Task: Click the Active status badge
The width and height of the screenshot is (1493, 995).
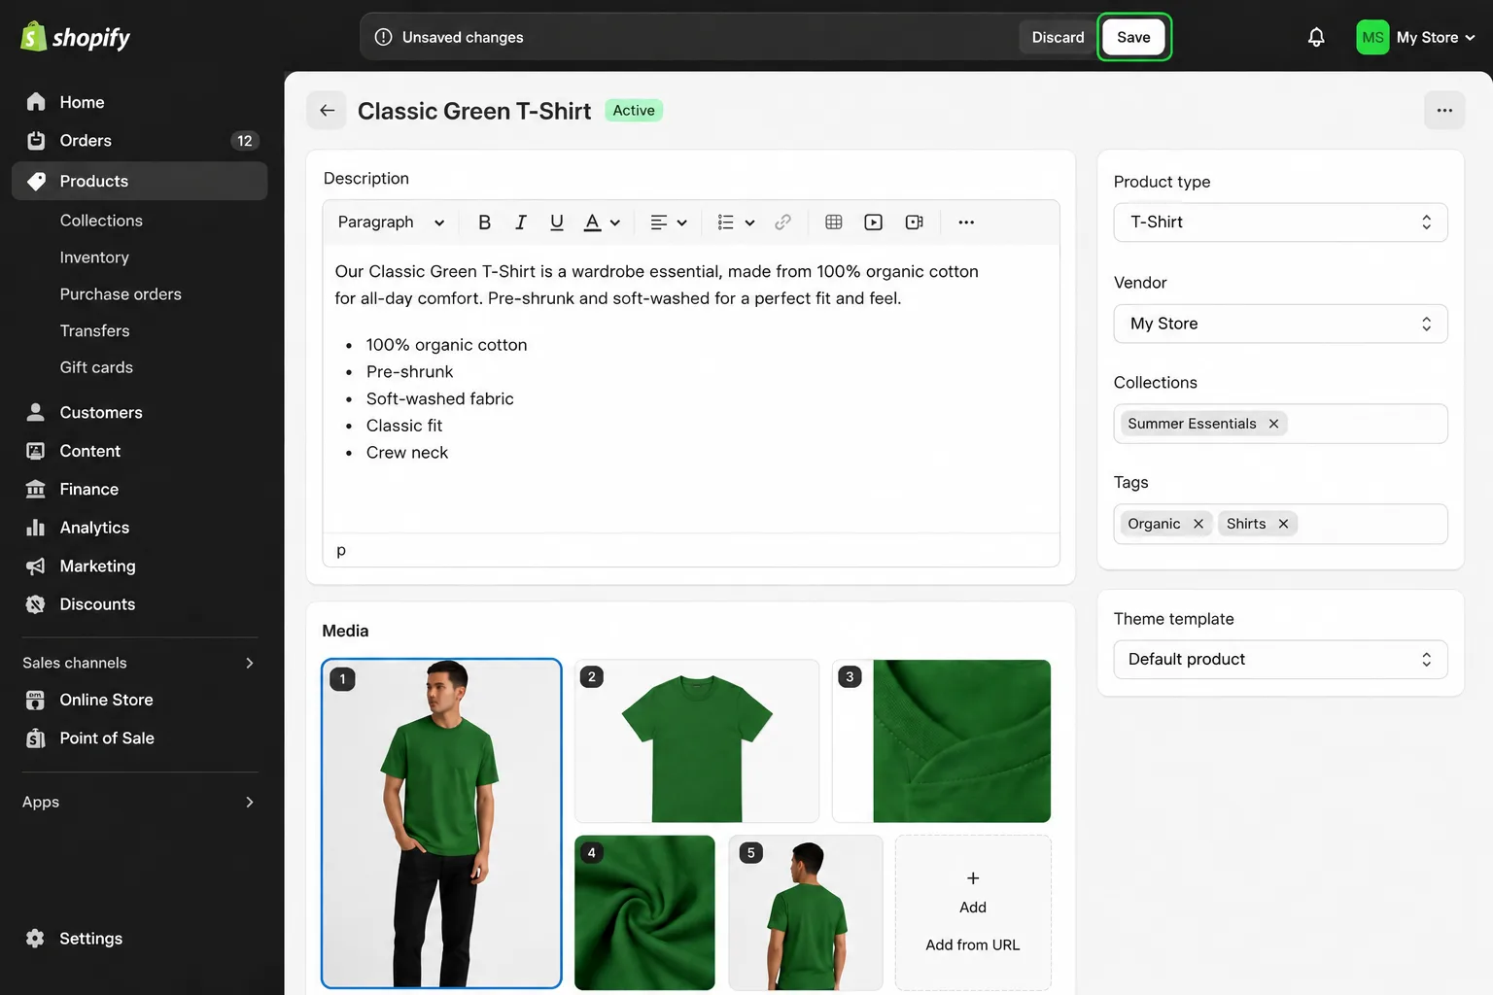Action: coord(634,111)
